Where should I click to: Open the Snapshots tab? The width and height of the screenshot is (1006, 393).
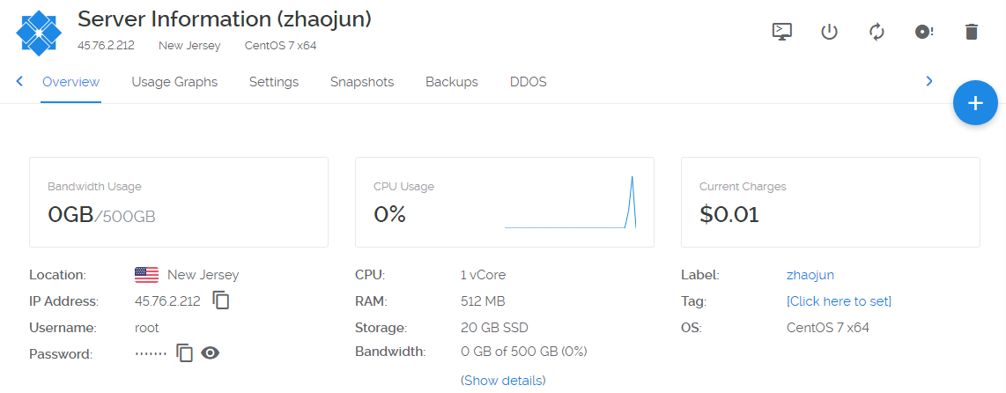tap(362, 82)
